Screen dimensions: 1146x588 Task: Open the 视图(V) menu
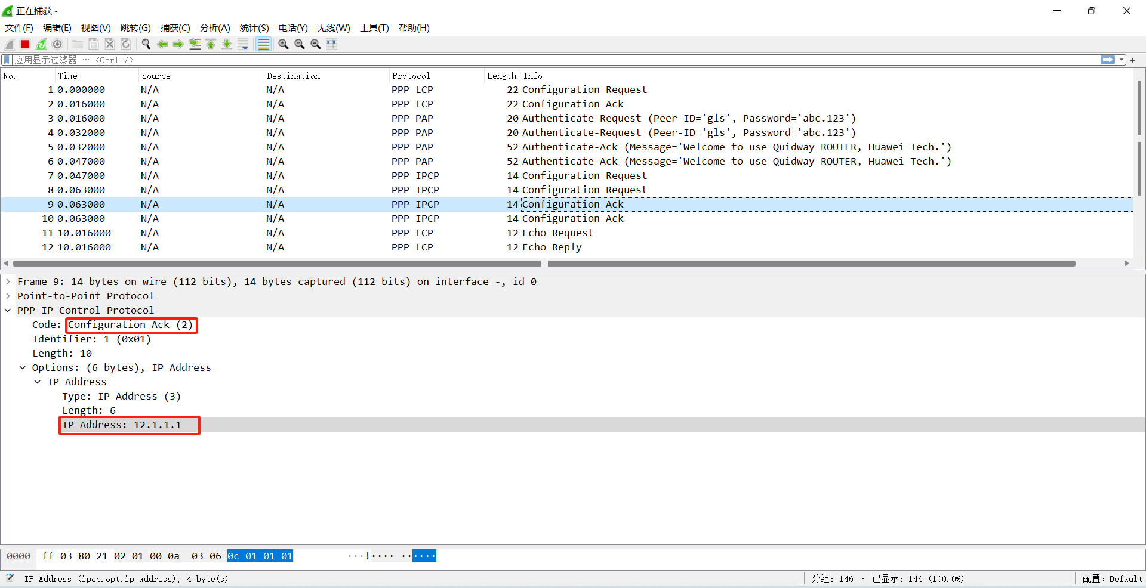(95, 28)
